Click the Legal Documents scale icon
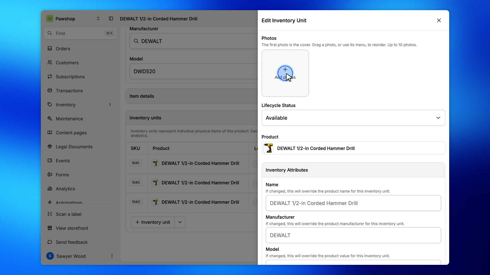The height and width of the screenshot is (275, 490). pos(50,147)
